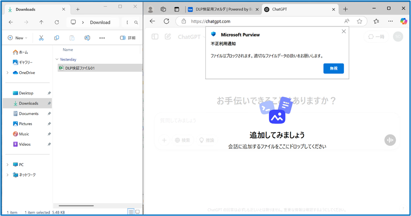The width and height of the screenshot is (411, 216).
Task: Toggle the 詳細 details pane button
Action: pos(128,38)
